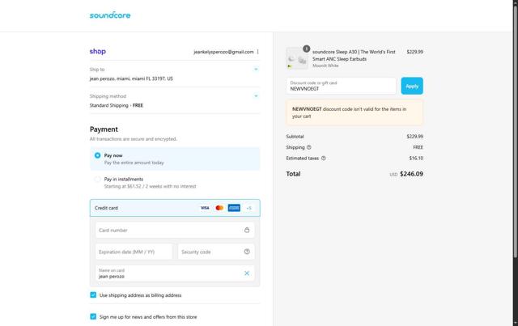This screenshot has width=518, height=326.
Task: Click the estimated taxes help icon
Action: click(324, 159)
